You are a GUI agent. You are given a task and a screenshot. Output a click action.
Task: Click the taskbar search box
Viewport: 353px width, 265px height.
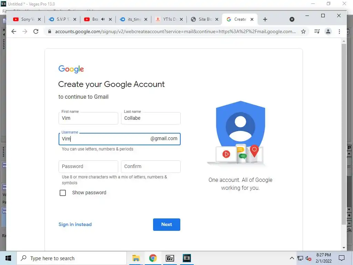coord(72,258)
